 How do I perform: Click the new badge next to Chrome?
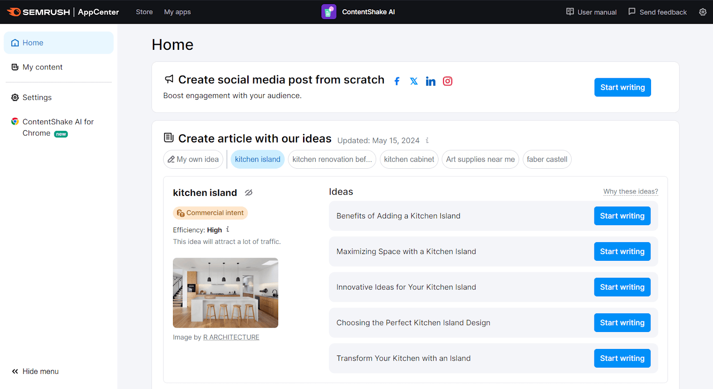(61, 134)
